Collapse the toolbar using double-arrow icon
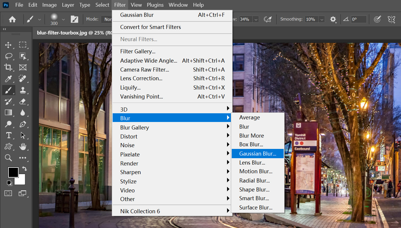Screen dimensions: 401x228 pos(5,29)
